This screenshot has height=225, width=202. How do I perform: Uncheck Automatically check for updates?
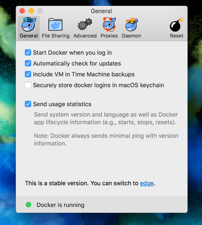pyautogui.click(x=28, y=63)
